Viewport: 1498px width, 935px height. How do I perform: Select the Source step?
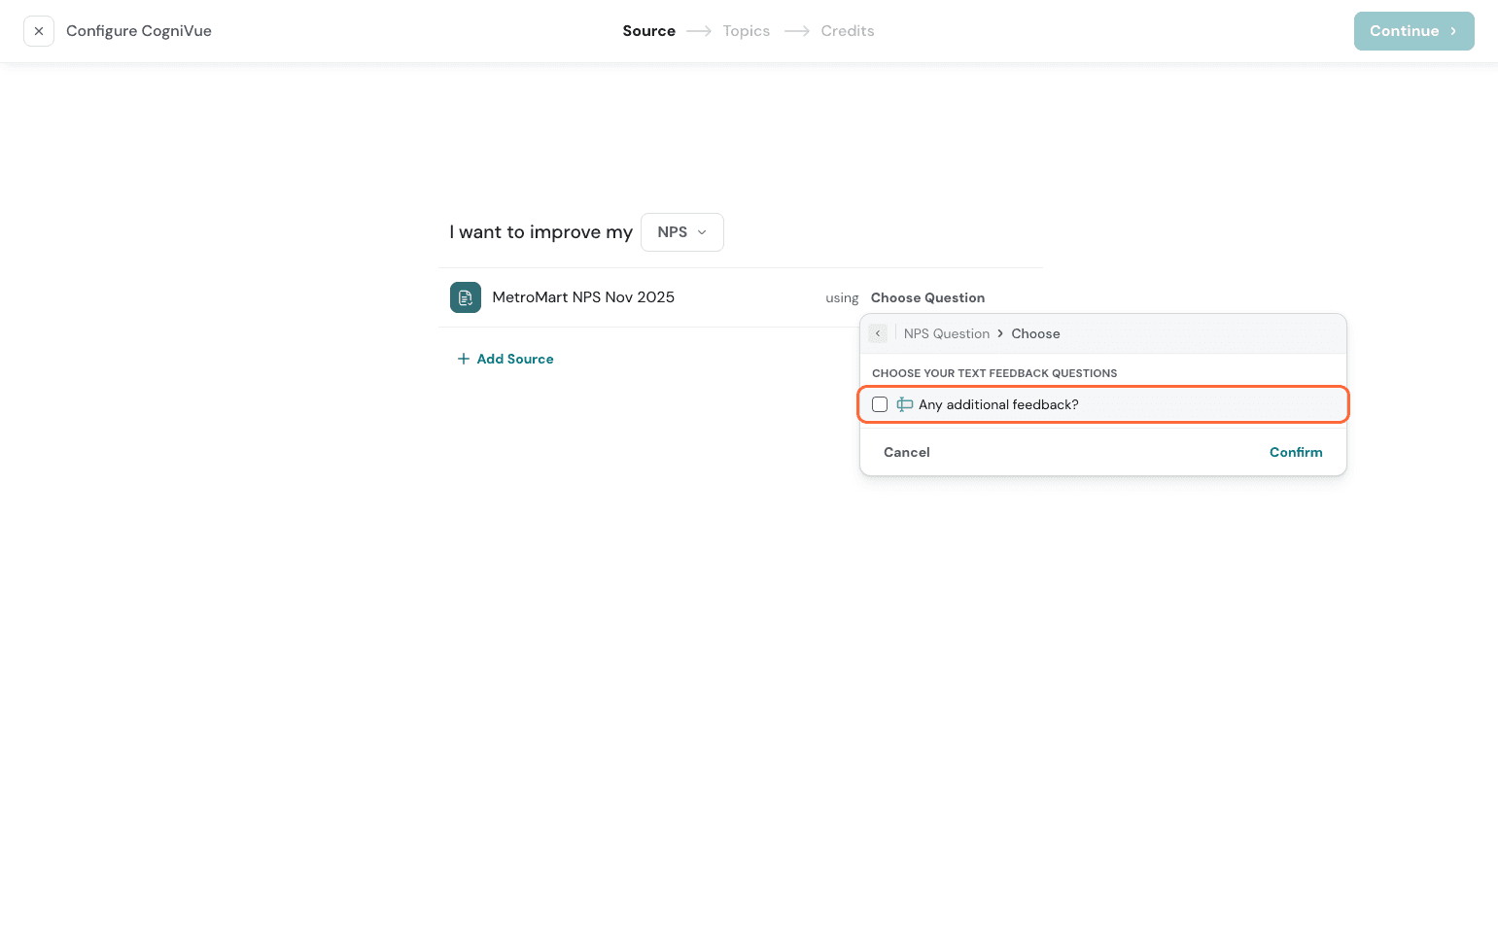pos(648,31)
